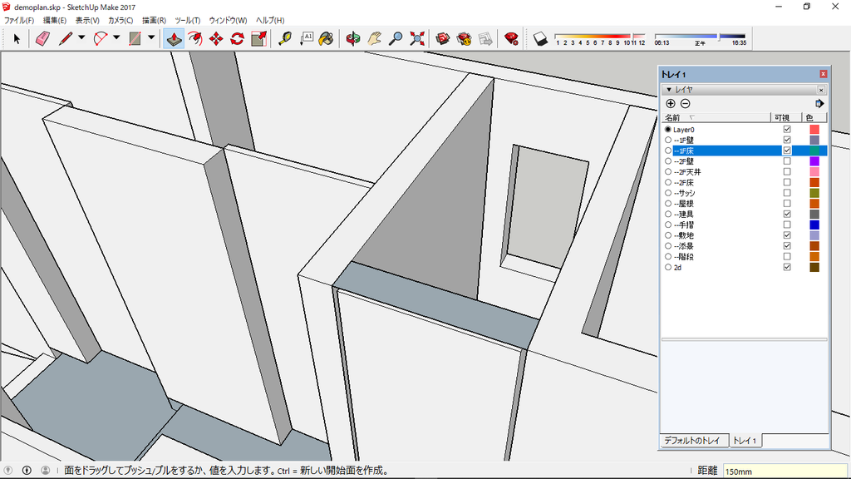
Task: Open the Extension Manager ruby icon
Action: (511, 38)
